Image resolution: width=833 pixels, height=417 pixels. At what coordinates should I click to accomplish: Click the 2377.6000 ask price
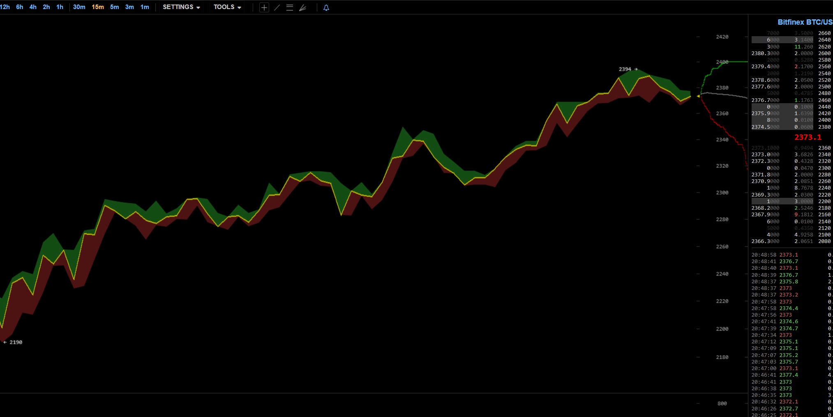click(x=765, y=87)
